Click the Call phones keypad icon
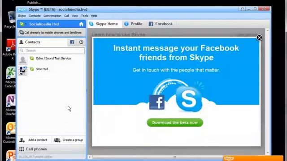This screenshot has width=287, height=161. (22, 149)
